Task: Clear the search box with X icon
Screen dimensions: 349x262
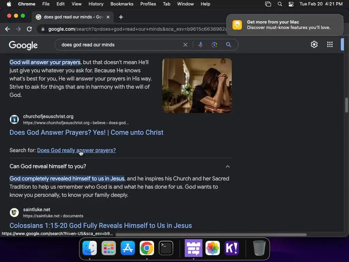Action: [x=185, y=45]
